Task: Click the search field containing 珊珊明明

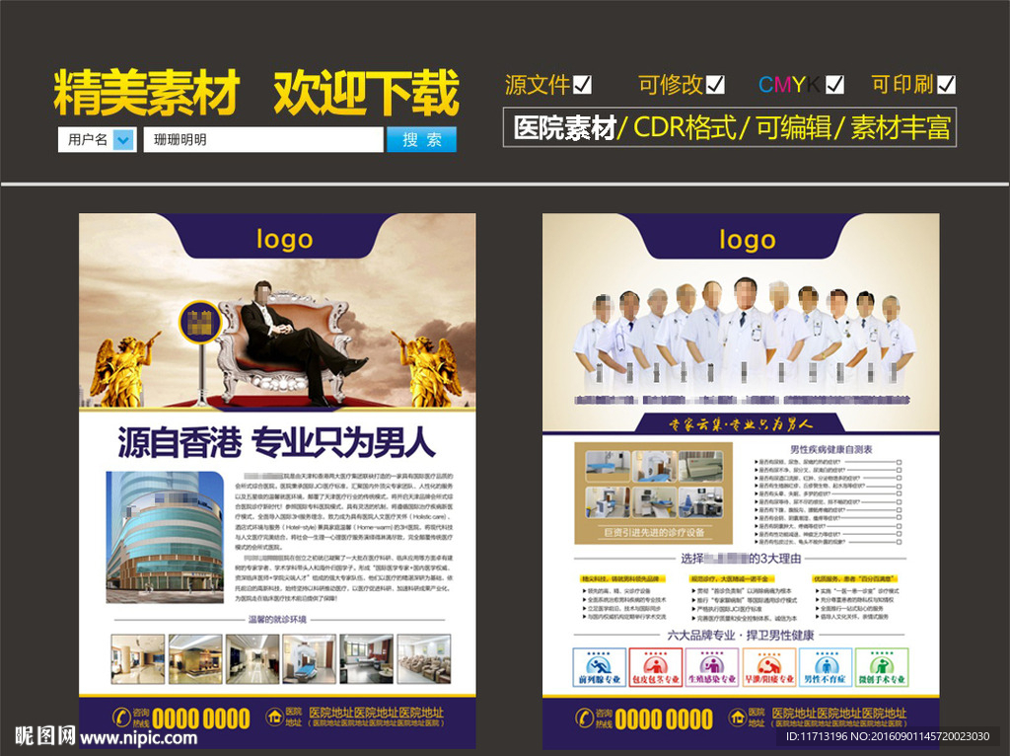Action: coord(262,139)
